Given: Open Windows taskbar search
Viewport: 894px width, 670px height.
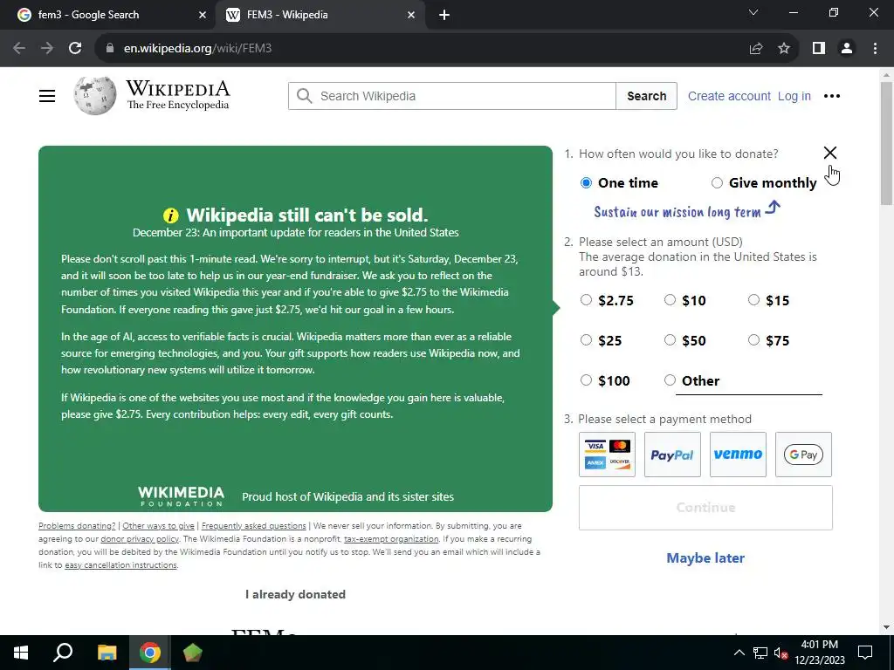Looking at the screenshot, I should tap(63, 653).
